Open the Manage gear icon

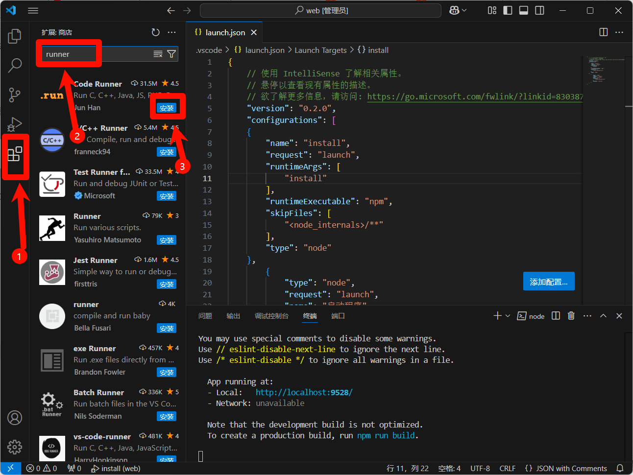pyautogui.click(x=15, y=447)
